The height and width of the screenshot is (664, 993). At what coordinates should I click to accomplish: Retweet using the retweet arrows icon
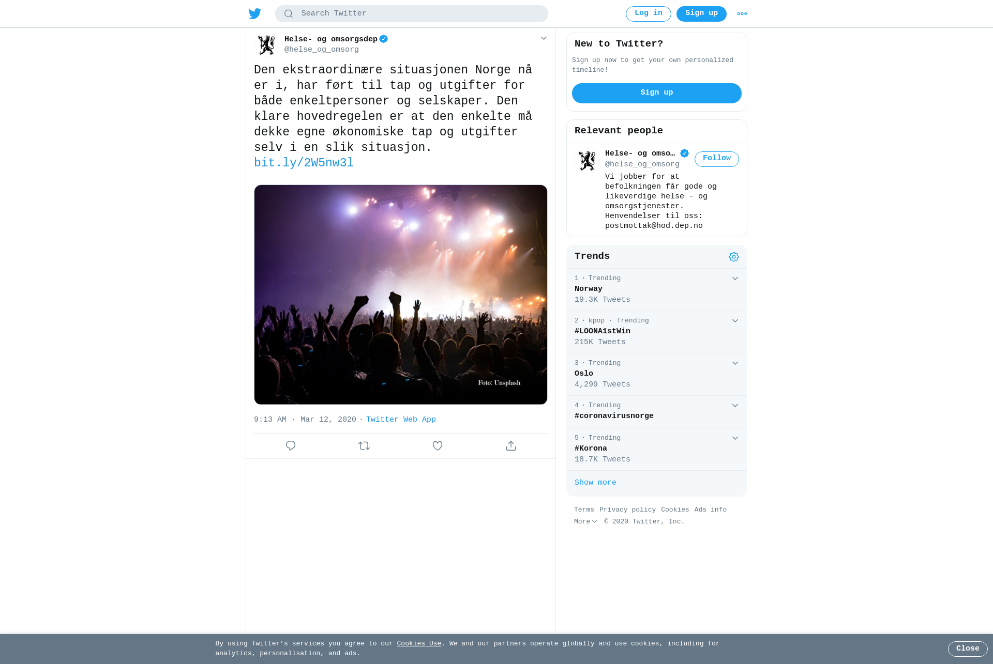364,445
